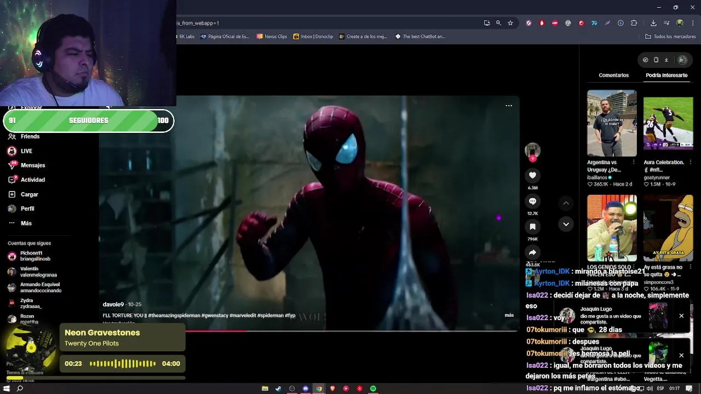Click the #theamazingspiderman hashtag in the caption
Image resolution: width=701 pixels, height=394 pixels.
174,316
